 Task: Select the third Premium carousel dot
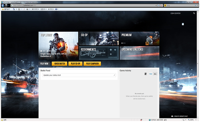click(125, 43)
